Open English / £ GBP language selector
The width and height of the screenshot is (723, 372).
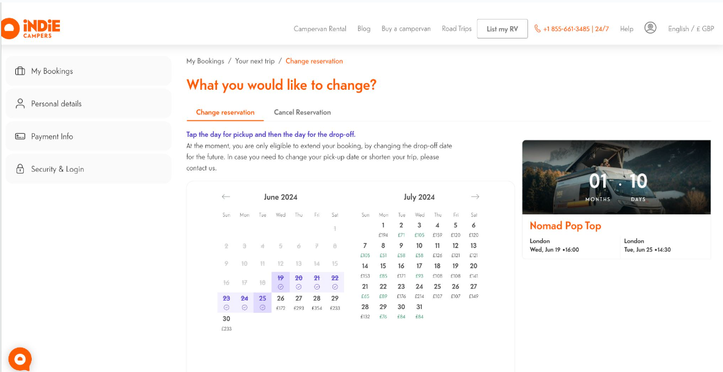[691, 29]
